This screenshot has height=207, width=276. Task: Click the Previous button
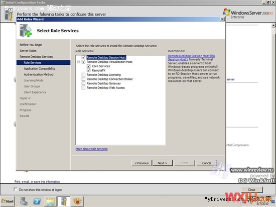(x=142, y=163)
